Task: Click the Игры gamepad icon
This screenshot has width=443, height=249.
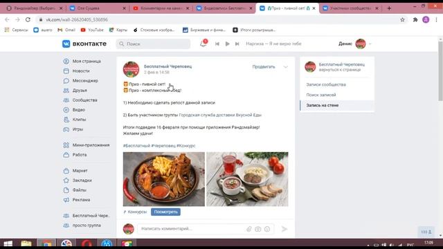Action: pos(66,129)
